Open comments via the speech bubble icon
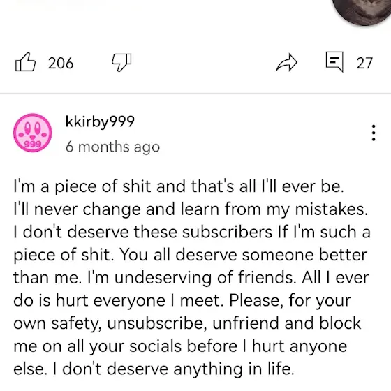The image size is (391, 391). pyautogui.click(x=334, y=61)
